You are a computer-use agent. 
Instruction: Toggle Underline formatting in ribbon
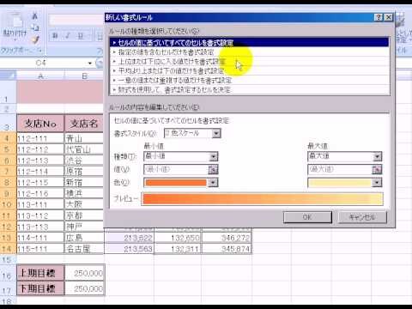click(x=81, y=36)
